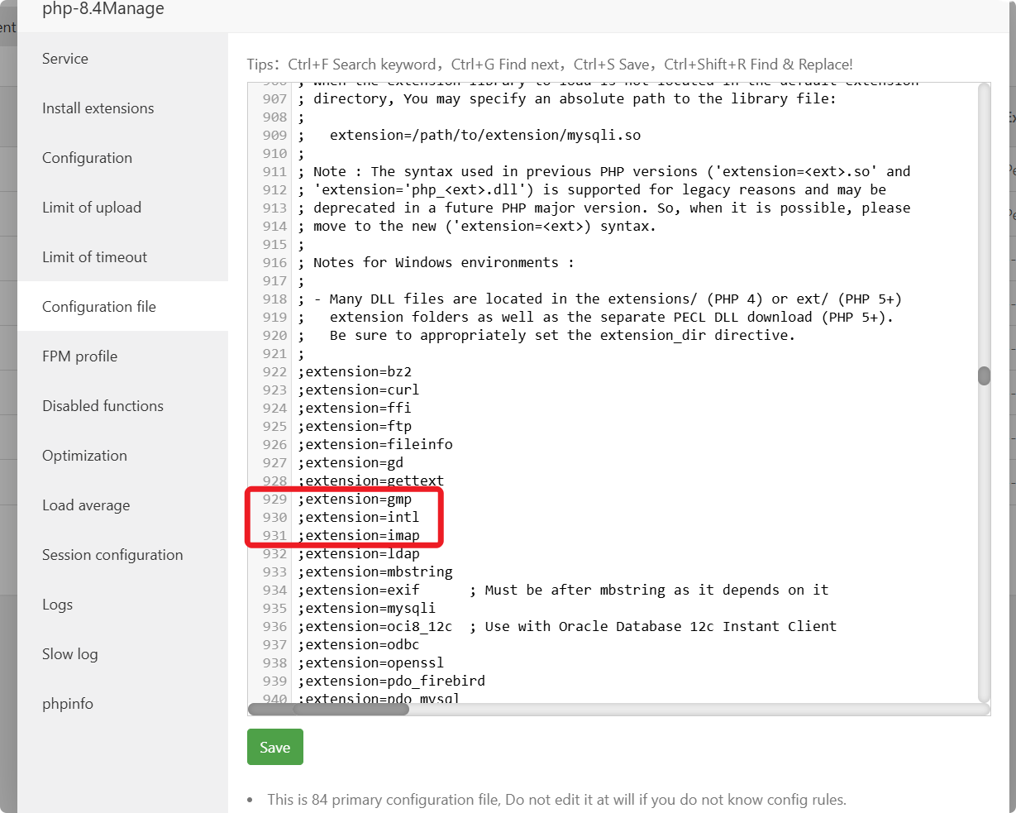
Task: Click line ';extension=ffi'
Action: coord(355,408)
